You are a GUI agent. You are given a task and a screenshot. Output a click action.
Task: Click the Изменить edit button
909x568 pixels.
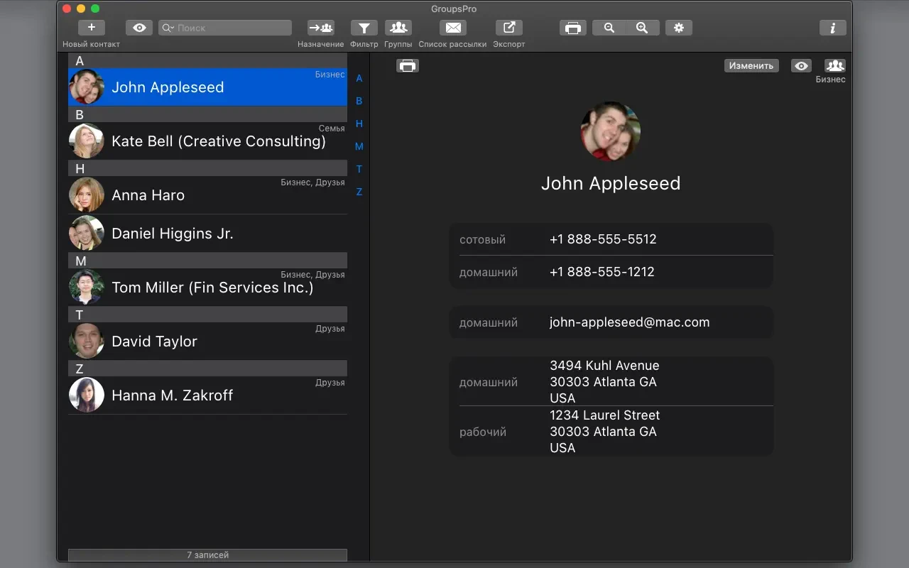(751, 65)
